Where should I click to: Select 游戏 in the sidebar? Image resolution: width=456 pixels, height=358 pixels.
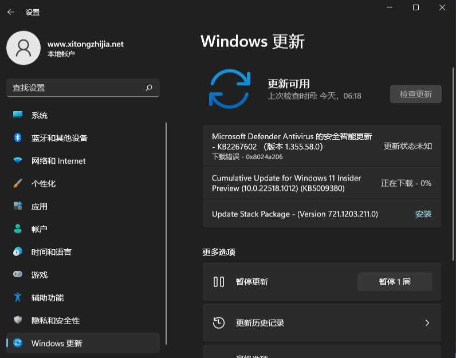pyautogui.click(x=83, y=274)
